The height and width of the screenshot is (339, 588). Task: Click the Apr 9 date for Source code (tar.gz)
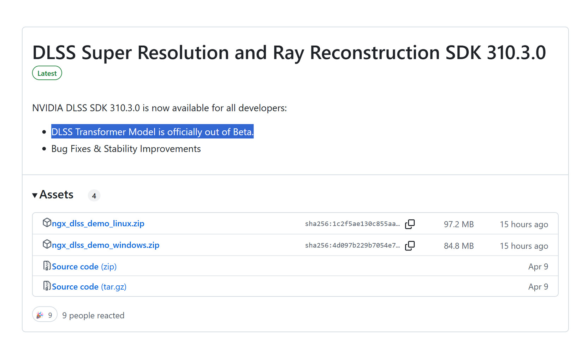tap(538, 287)
